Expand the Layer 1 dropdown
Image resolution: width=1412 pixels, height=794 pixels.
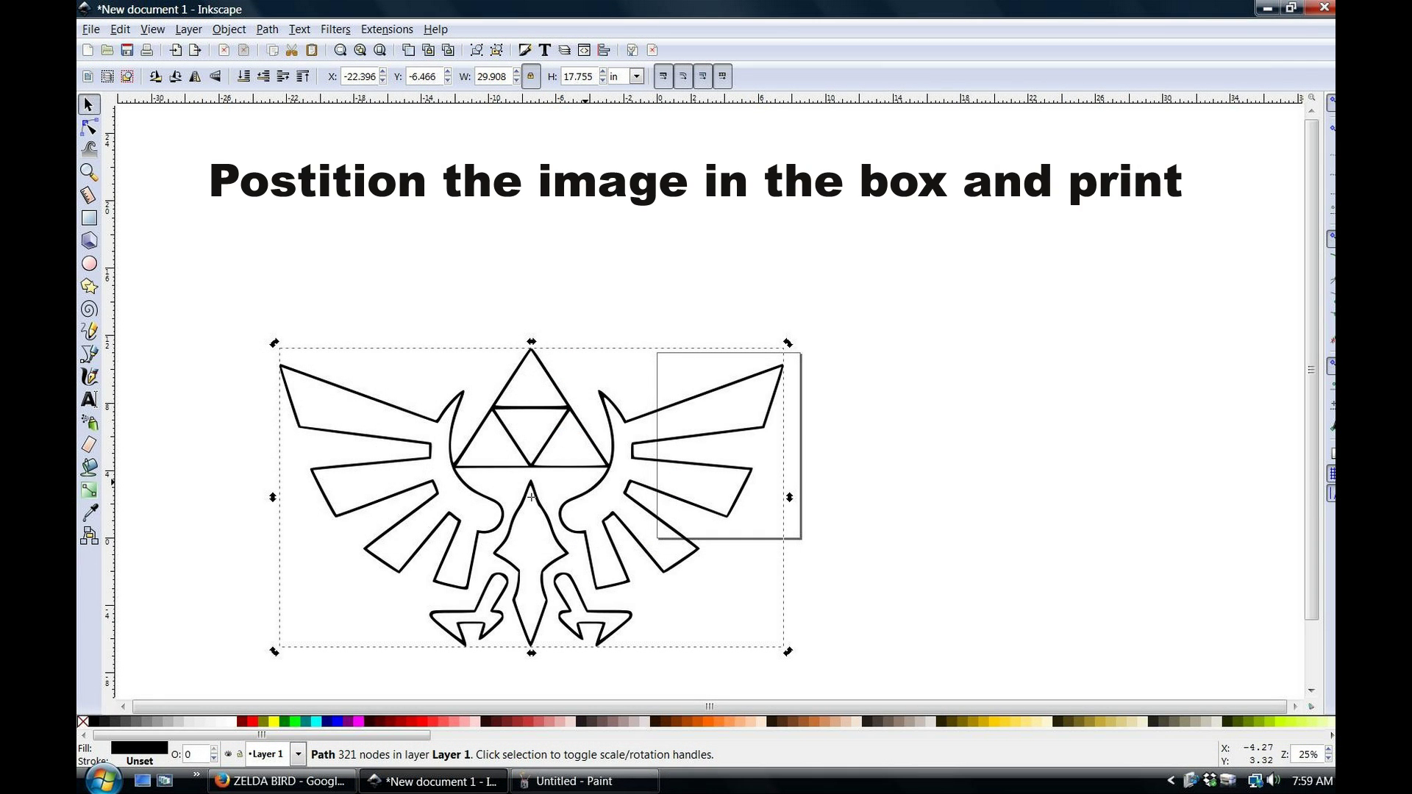pyautogui.click(x=298, y=754)
